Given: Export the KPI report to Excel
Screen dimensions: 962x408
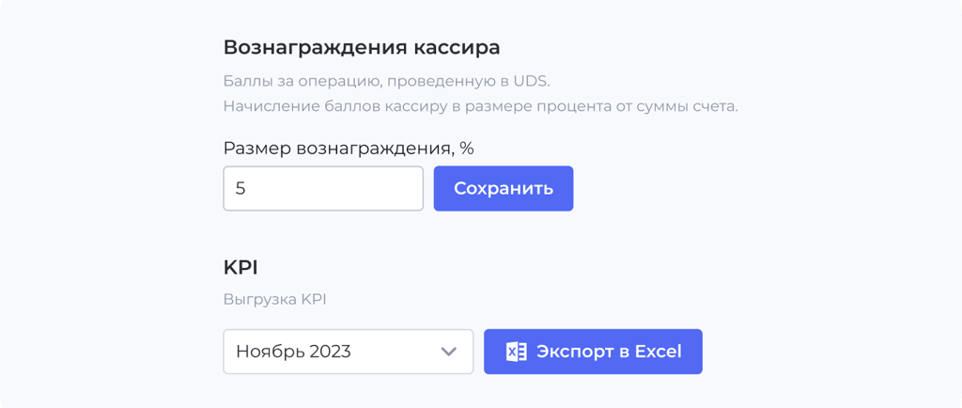Looking at the screenshot, I should point(594,352).
